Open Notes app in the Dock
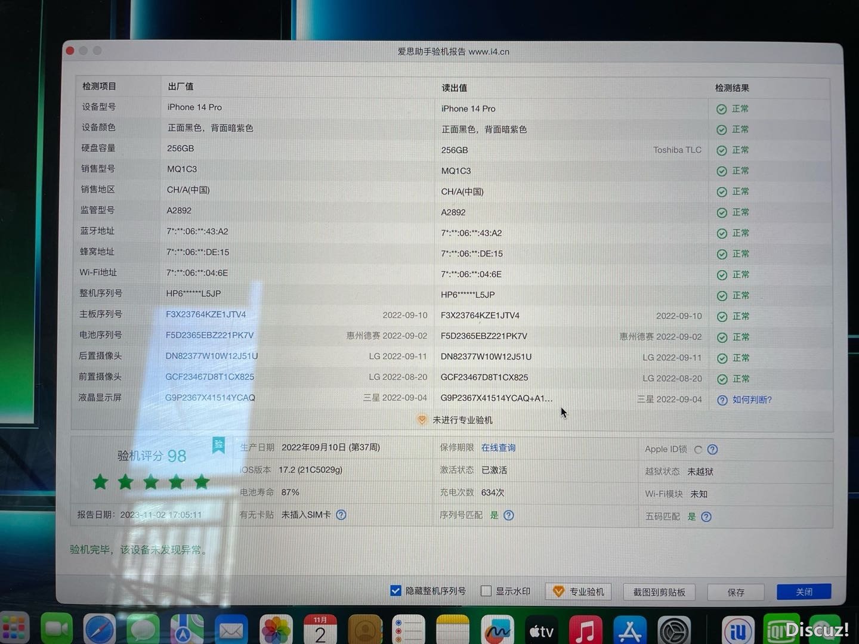859x644 pixels. pos(453,630)
